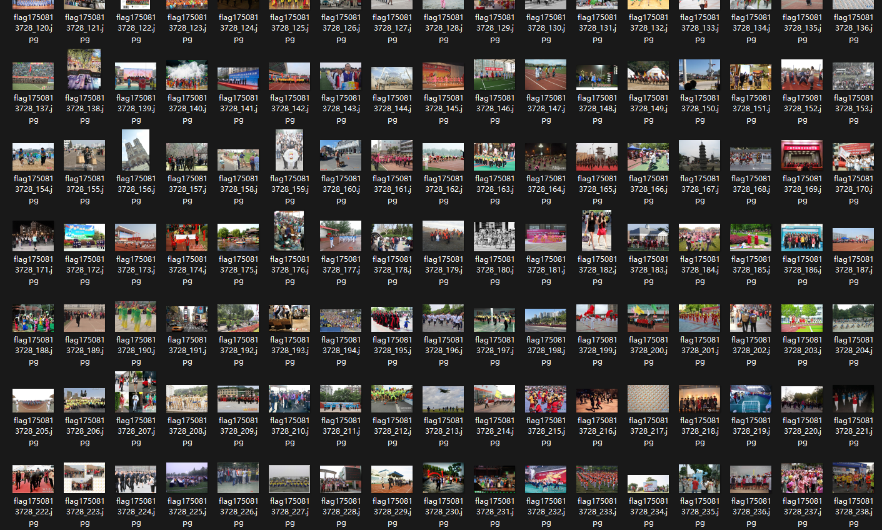Select the file name flag1750813728_168.jpg
Screen dimensions: 882x530
751,189
